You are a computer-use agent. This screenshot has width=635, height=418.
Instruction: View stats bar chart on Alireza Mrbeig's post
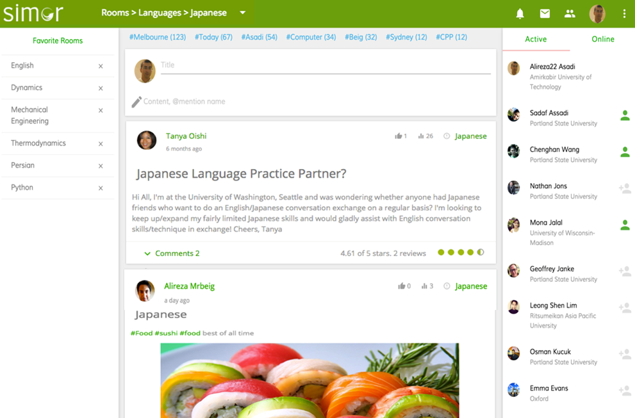[424, 286]
